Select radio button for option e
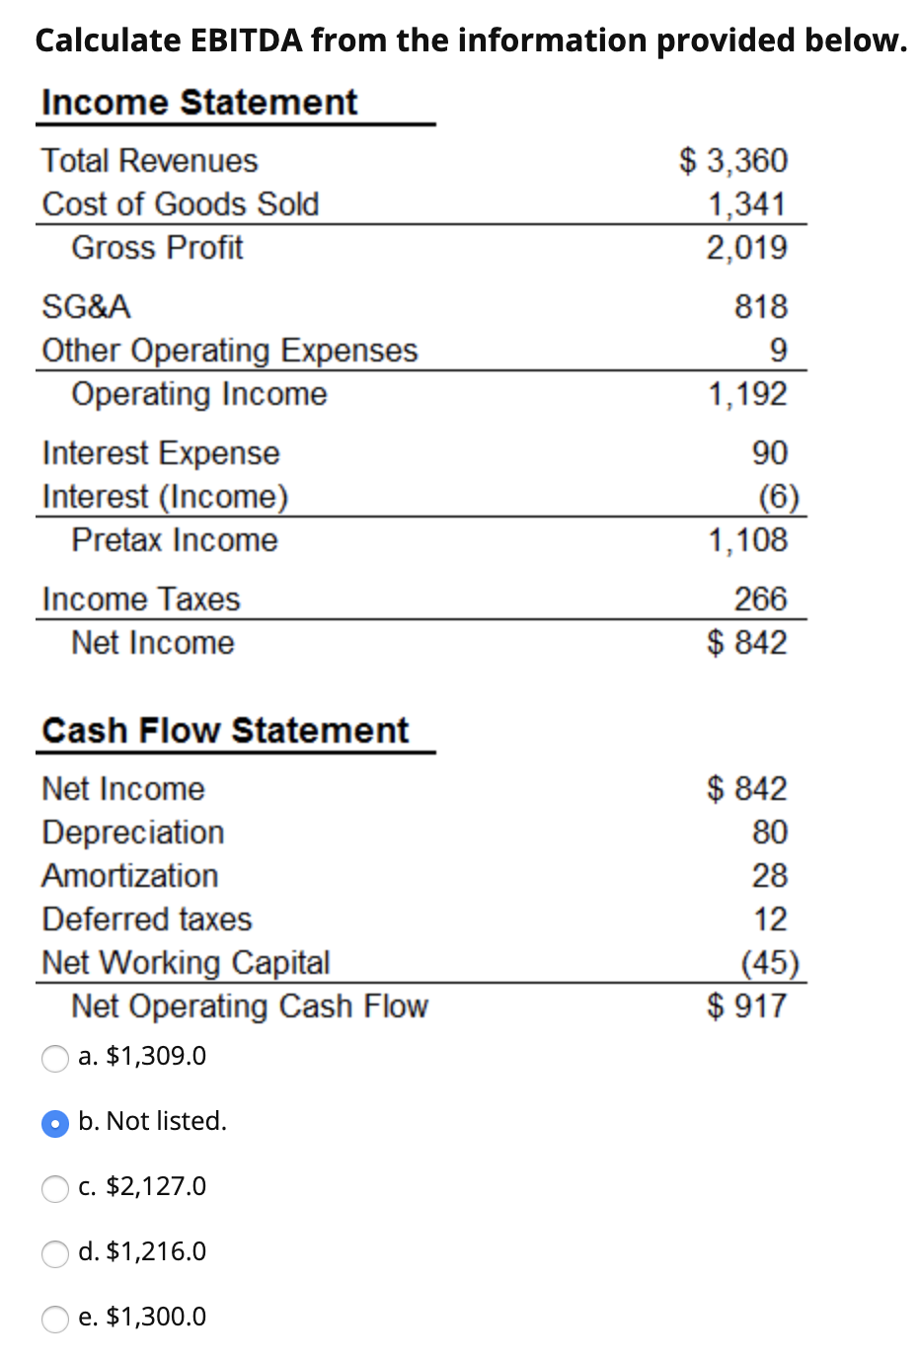Screen dimensions: 920x1363 (x=55, y=1319)
